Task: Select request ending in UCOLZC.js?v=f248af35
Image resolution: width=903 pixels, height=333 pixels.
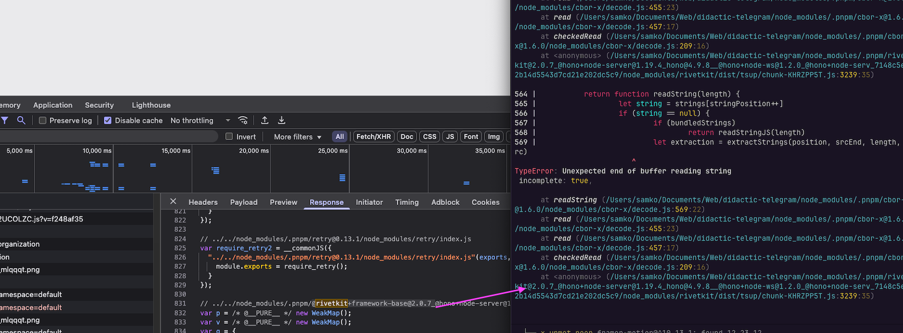Action: click(x=77, y=219)
